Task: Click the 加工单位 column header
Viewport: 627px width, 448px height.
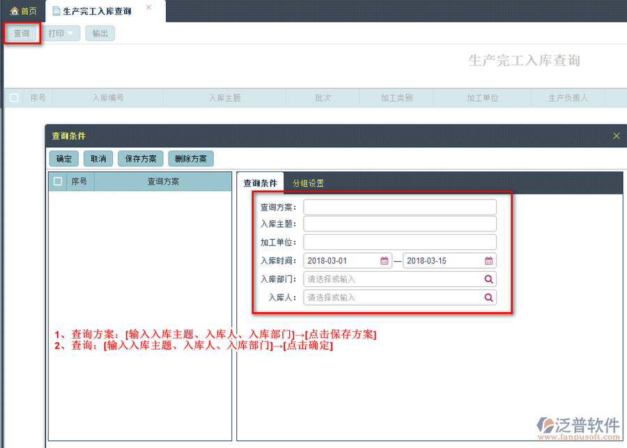Action: 482,98
